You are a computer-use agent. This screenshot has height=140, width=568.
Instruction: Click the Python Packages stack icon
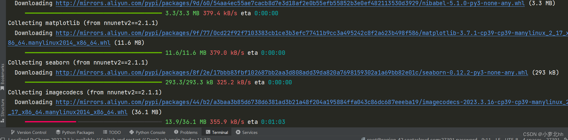click(58, 132)
